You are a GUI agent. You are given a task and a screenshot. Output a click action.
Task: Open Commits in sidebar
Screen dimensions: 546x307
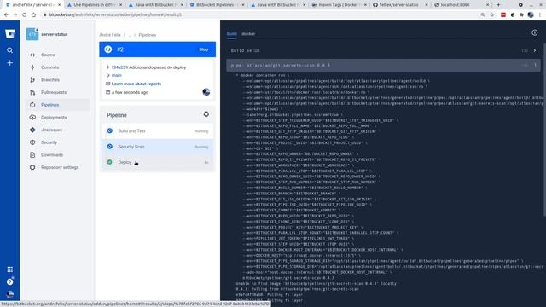point(49,67)
